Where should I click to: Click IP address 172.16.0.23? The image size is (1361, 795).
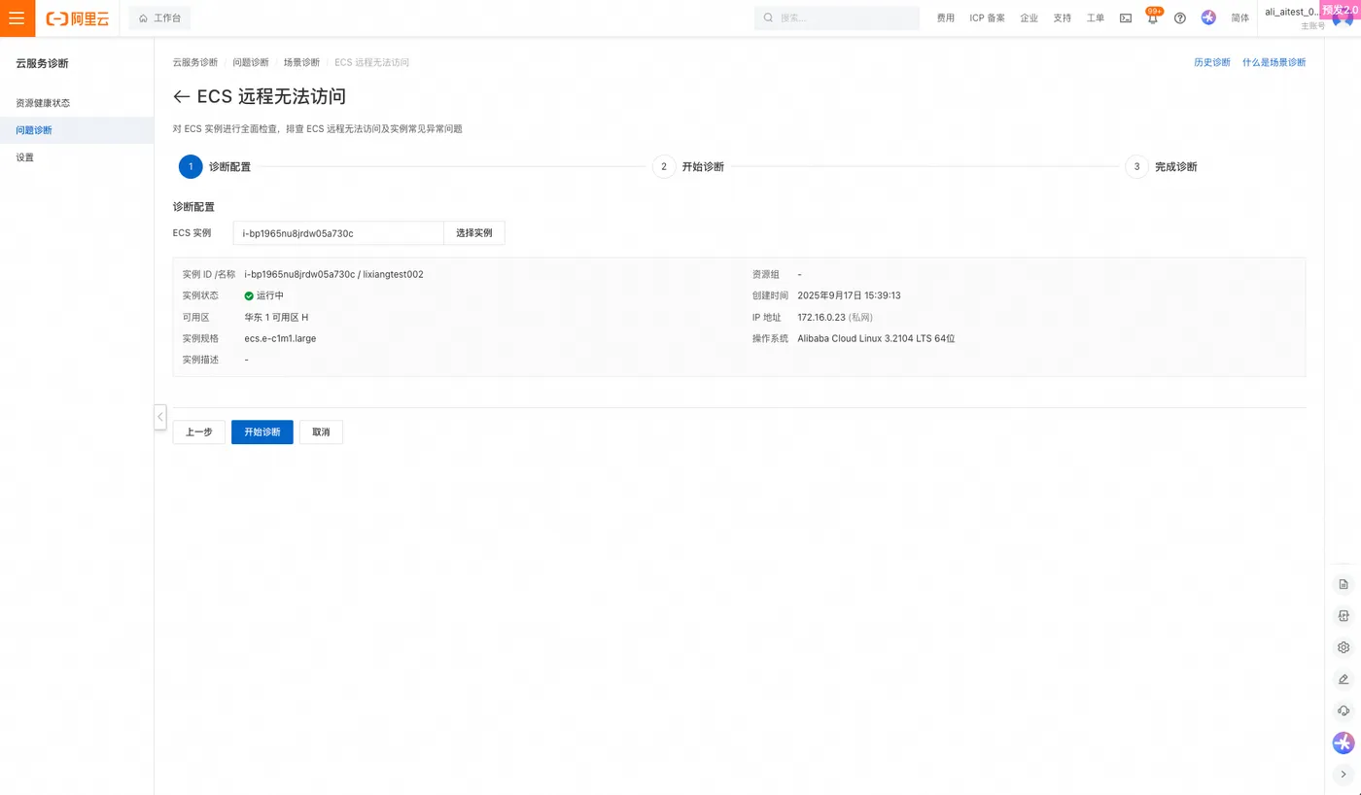click(821, 318)
